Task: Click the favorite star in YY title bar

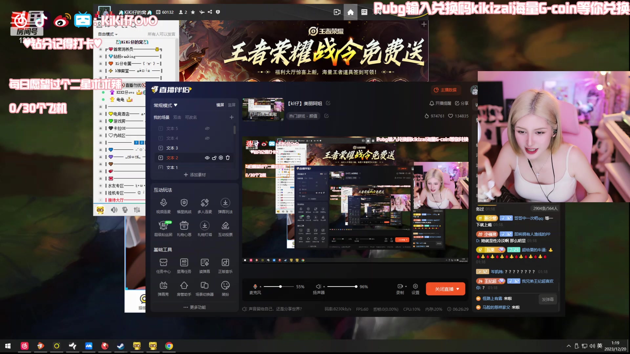Action: [x=193, y=12]
